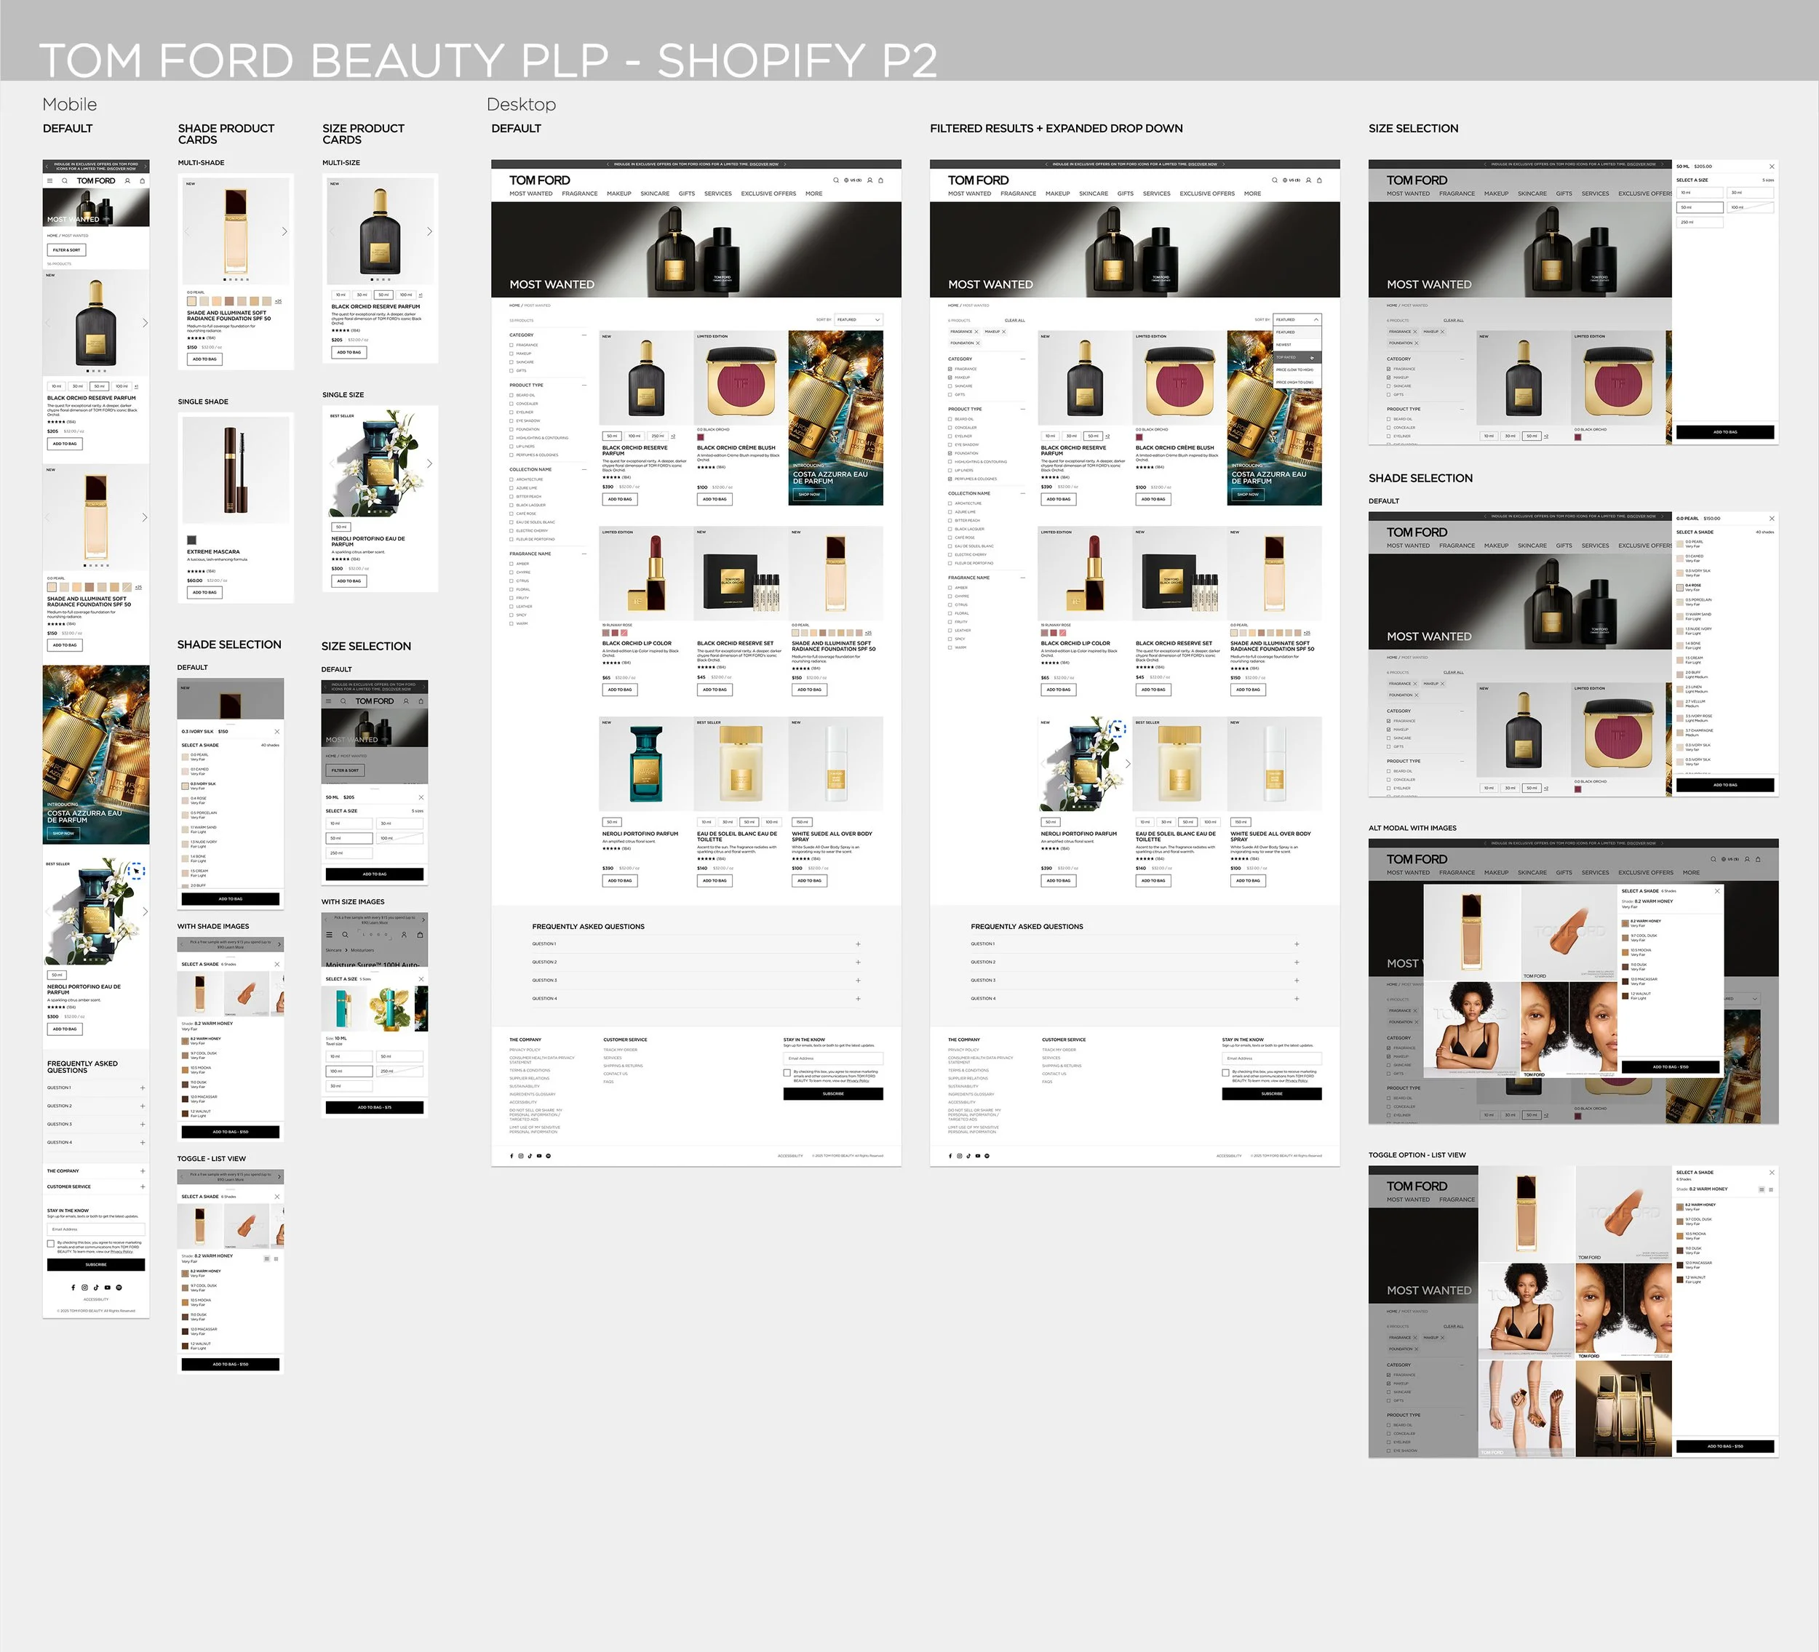Click search icon in Desktop Default frame header
The width and height of the screenshot is (1819, 1652).
point(835,180)
